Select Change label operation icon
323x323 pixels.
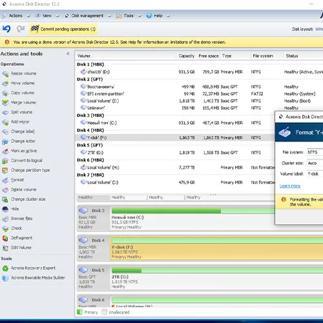(5, 132)
